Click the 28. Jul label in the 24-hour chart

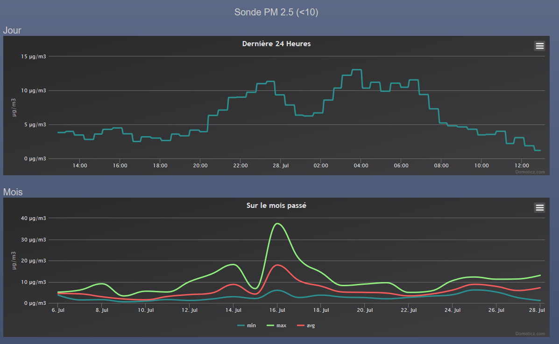click(x=281, y=165)
